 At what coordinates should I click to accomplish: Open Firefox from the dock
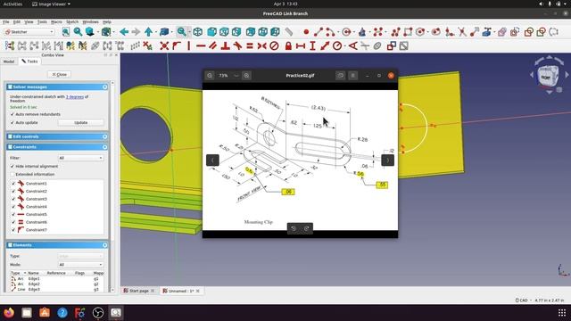click(x=9, y=313)
